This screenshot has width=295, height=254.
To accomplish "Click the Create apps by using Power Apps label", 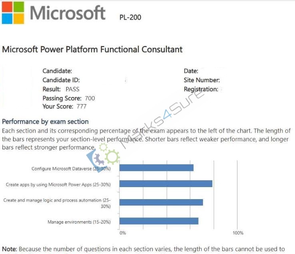I will click(x=58, y=184).
